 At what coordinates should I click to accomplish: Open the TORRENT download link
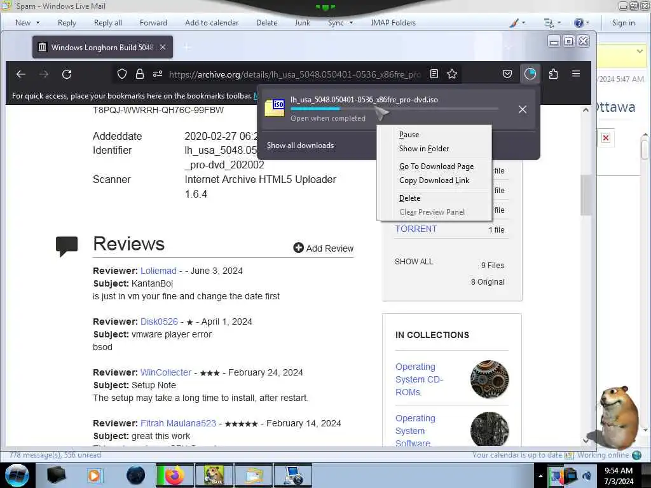(416, 229)
